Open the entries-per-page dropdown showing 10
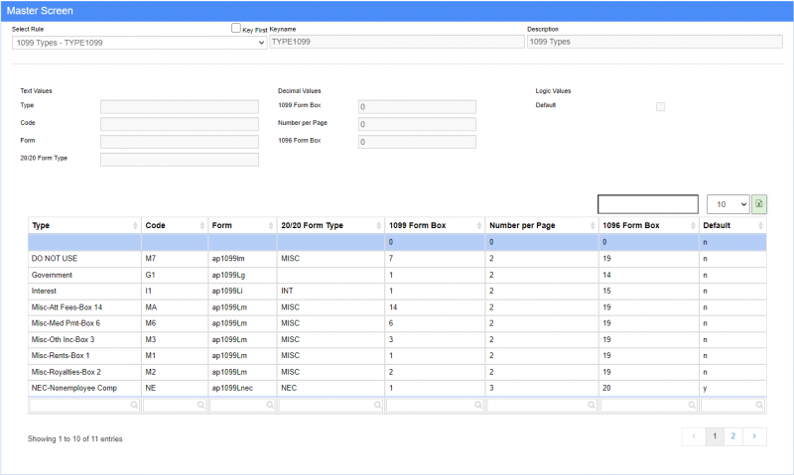The height and width of the screenshot is (475, 794). coord(727,203)
